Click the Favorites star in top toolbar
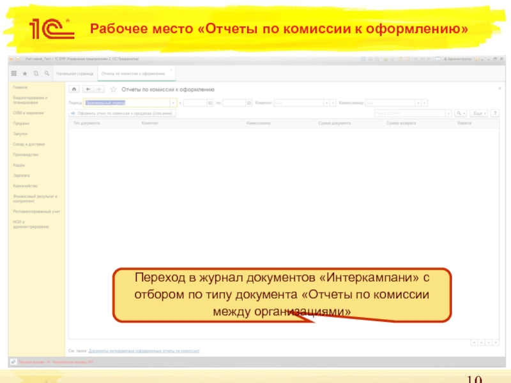The height and width of the screenshot is (383, 511). (x=25, y=74)
